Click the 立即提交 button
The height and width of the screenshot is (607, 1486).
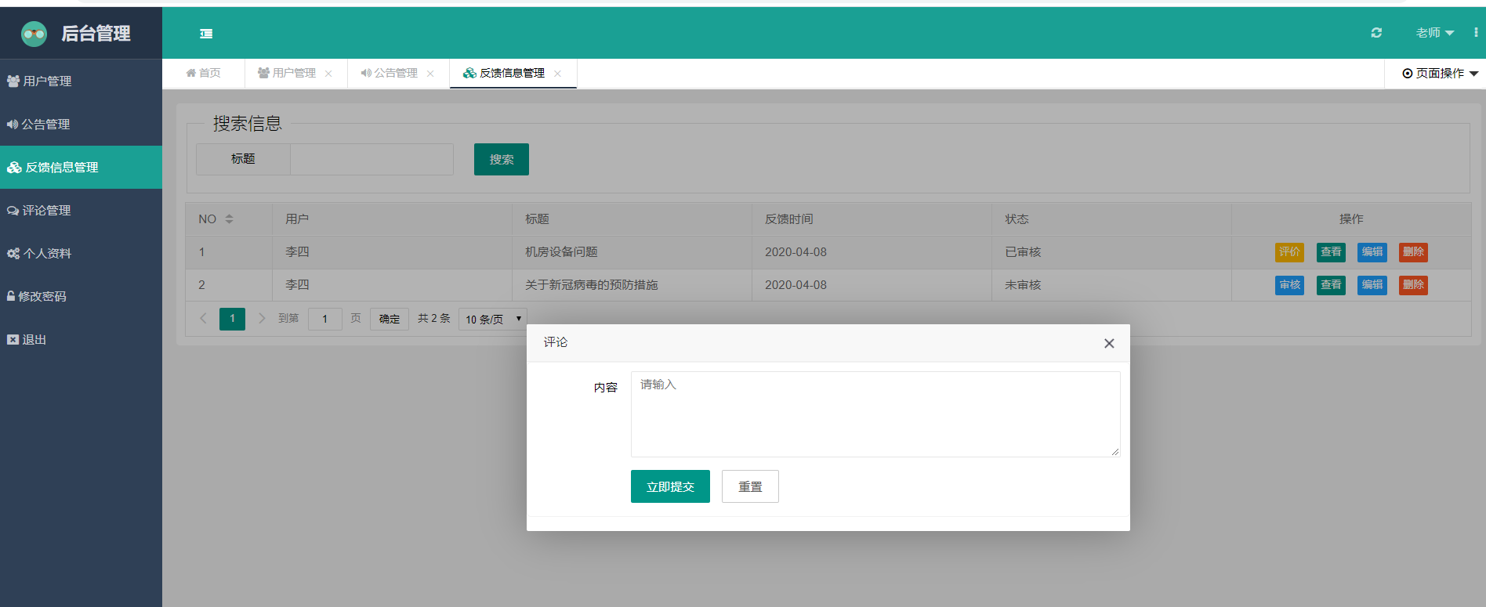[670, 486]
